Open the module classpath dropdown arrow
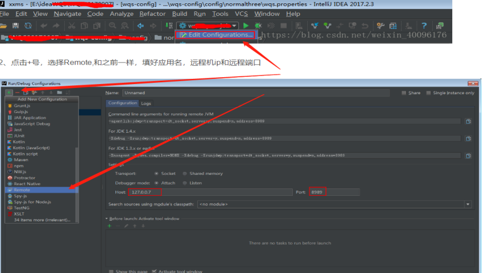492x273 pixels. tap(468, 204)
